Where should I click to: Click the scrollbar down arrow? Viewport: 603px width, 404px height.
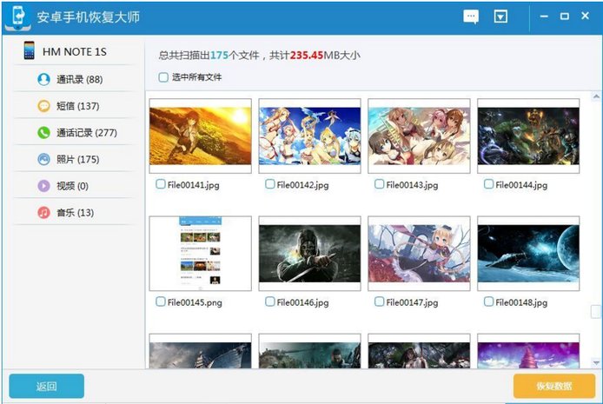click(596, 362)
